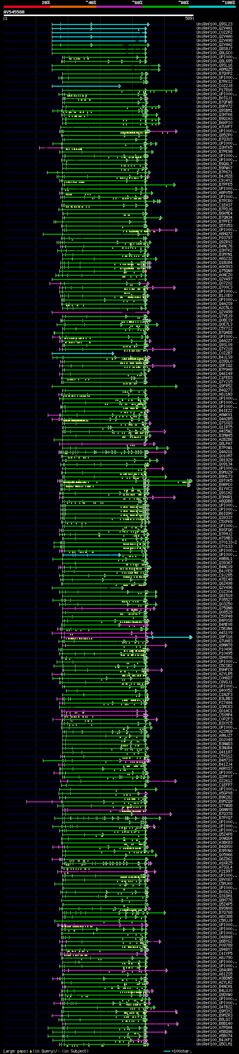The image size is (239, 1054).
Task: Select hit label UniRef100_B9MU29
Action: point(214,473)
